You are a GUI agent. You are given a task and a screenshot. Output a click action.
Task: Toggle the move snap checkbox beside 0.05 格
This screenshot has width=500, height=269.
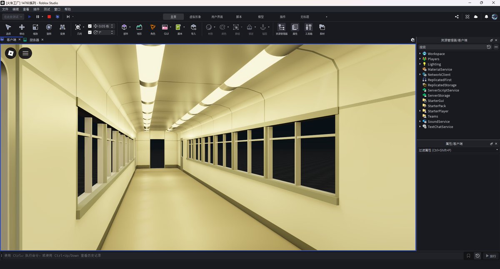(90, 26)
